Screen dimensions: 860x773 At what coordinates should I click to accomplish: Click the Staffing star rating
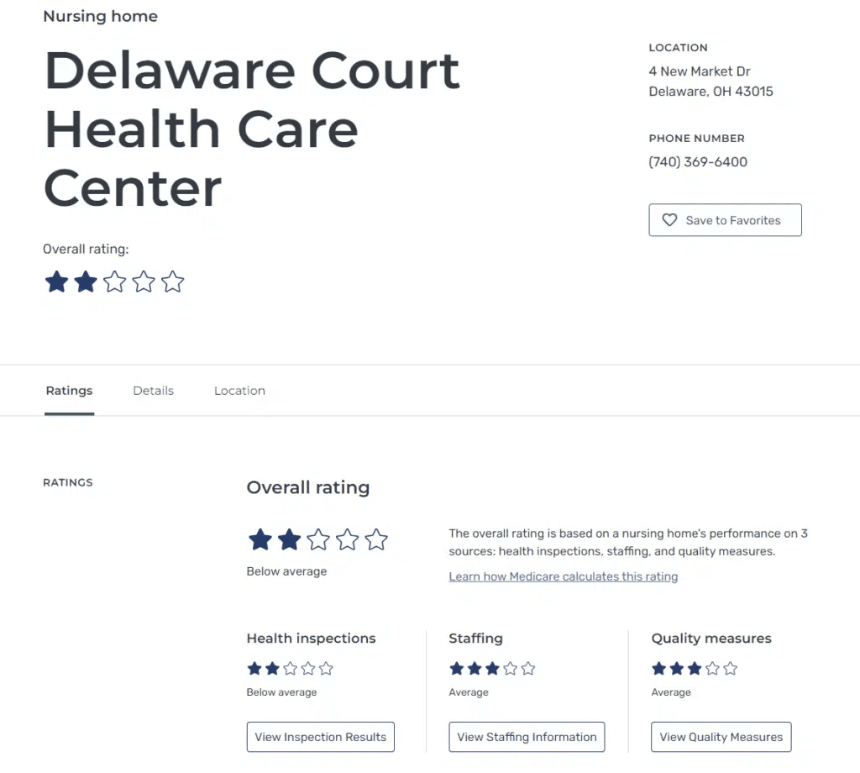492,669
